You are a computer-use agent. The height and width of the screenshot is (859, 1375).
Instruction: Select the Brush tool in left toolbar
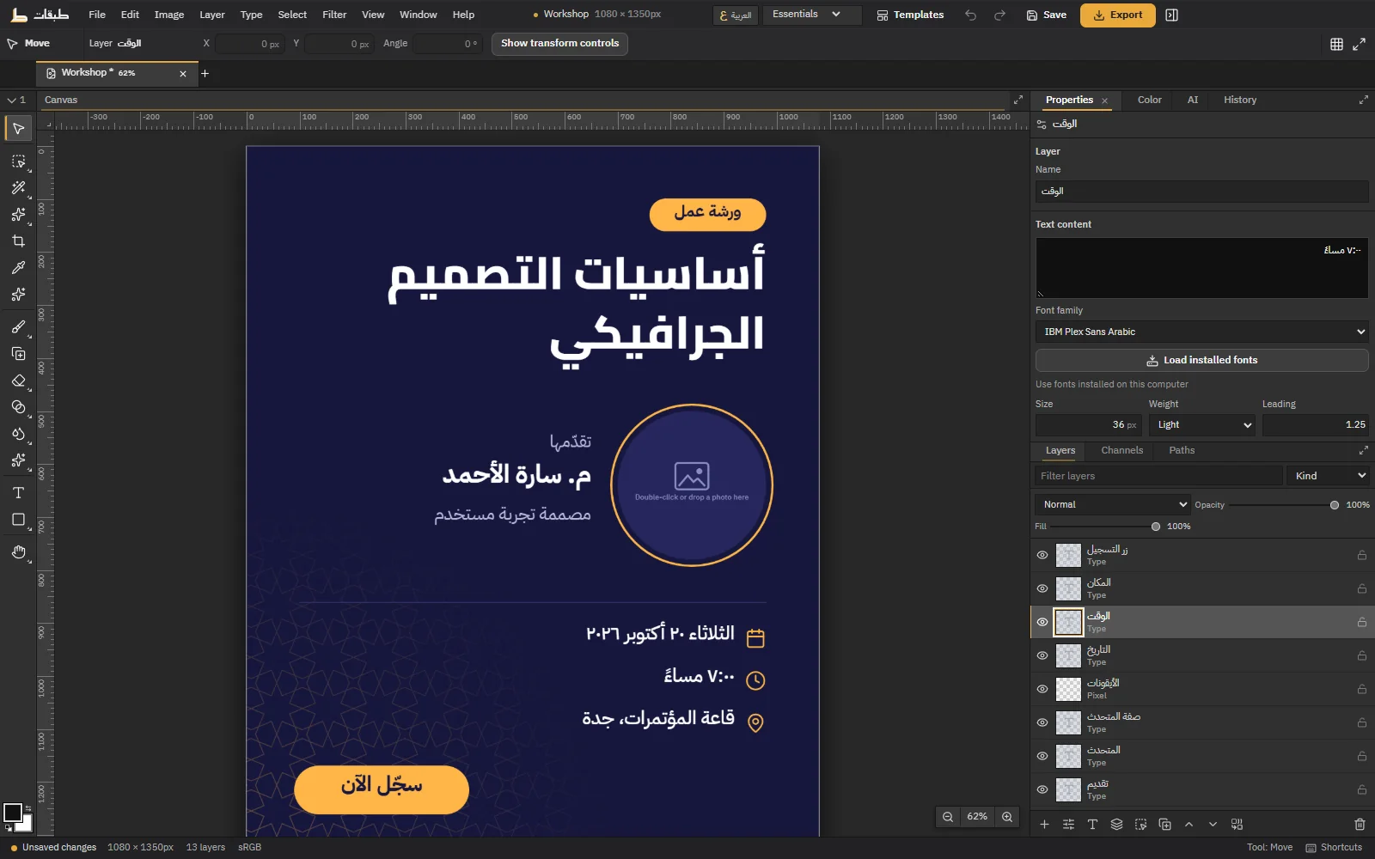click(x=18, y=327)
